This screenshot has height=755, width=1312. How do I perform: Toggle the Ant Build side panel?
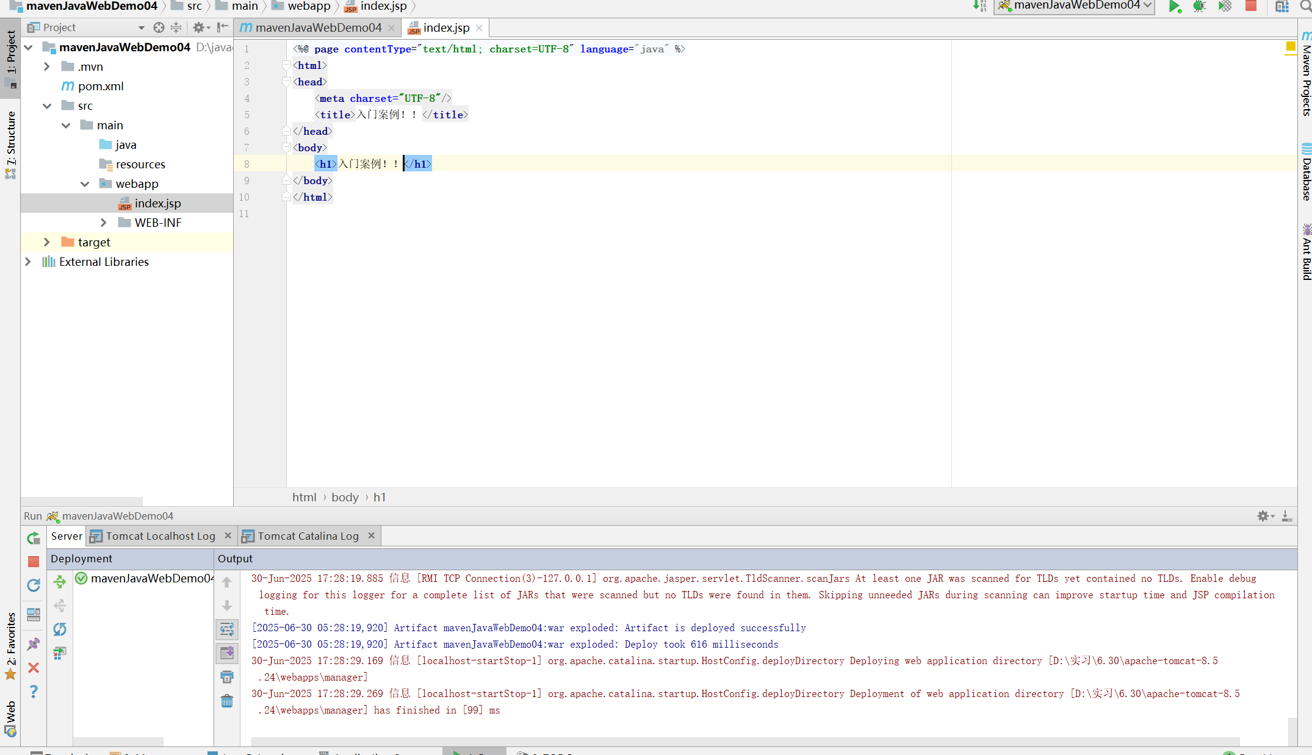pyautogui.click(x=1306, y=251)
